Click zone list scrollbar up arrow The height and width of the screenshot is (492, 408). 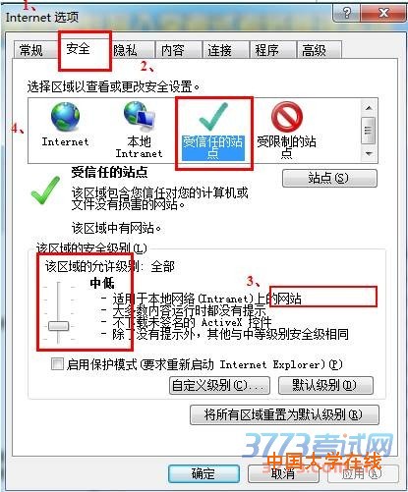[x=369, y=108]
